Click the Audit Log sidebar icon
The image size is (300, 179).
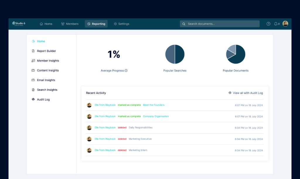(33, 99)
